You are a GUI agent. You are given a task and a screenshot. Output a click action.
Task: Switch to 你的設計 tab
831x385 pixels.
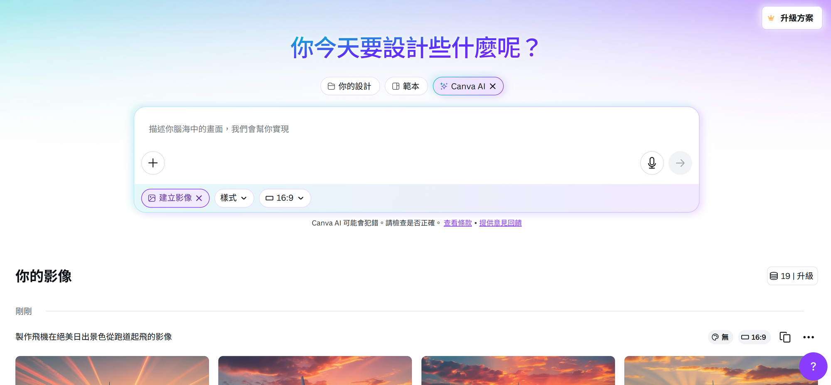coord(350,86)
